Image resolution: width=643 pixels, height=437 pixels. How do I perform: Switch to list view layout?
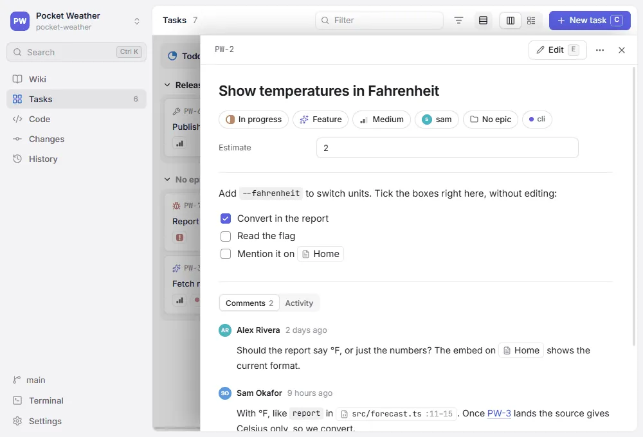click(x=483, y=20)
